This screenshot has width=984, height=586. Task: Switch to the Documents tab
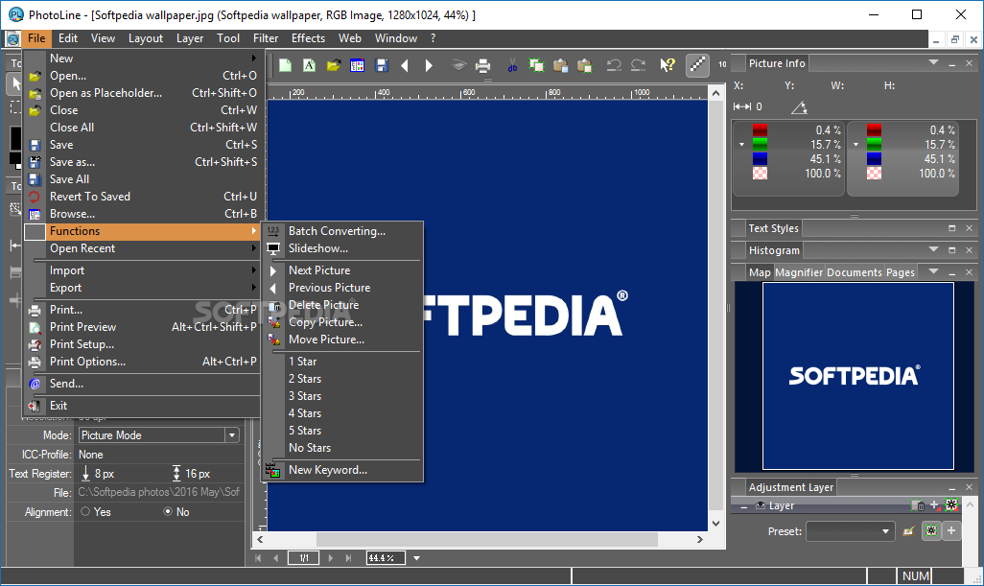point(855,272)
